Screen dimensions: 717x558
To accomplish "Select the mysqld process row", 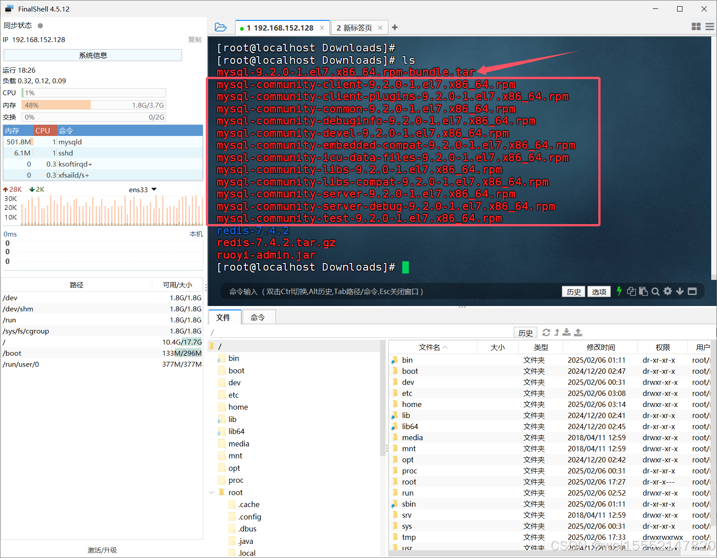I will (103, 142).
